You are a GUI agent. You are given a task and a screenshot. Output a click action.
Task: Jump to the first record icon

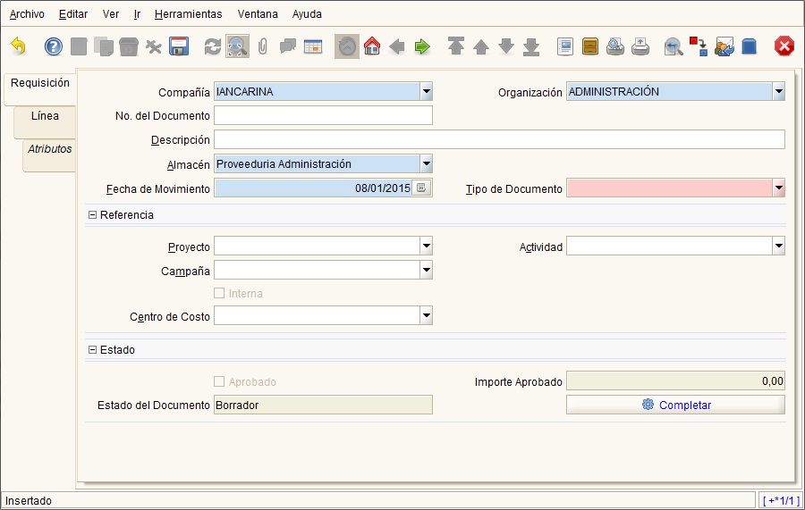pos(456,46)
